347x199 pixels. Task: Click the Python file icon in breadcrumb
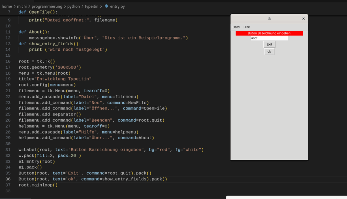pyautogui.click(x=106, y=6)
